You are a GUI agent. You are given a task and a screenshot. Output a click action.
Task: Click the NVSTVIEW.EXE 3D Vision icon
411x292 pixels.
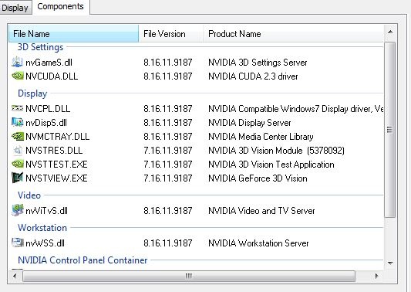tap(17, 178)
